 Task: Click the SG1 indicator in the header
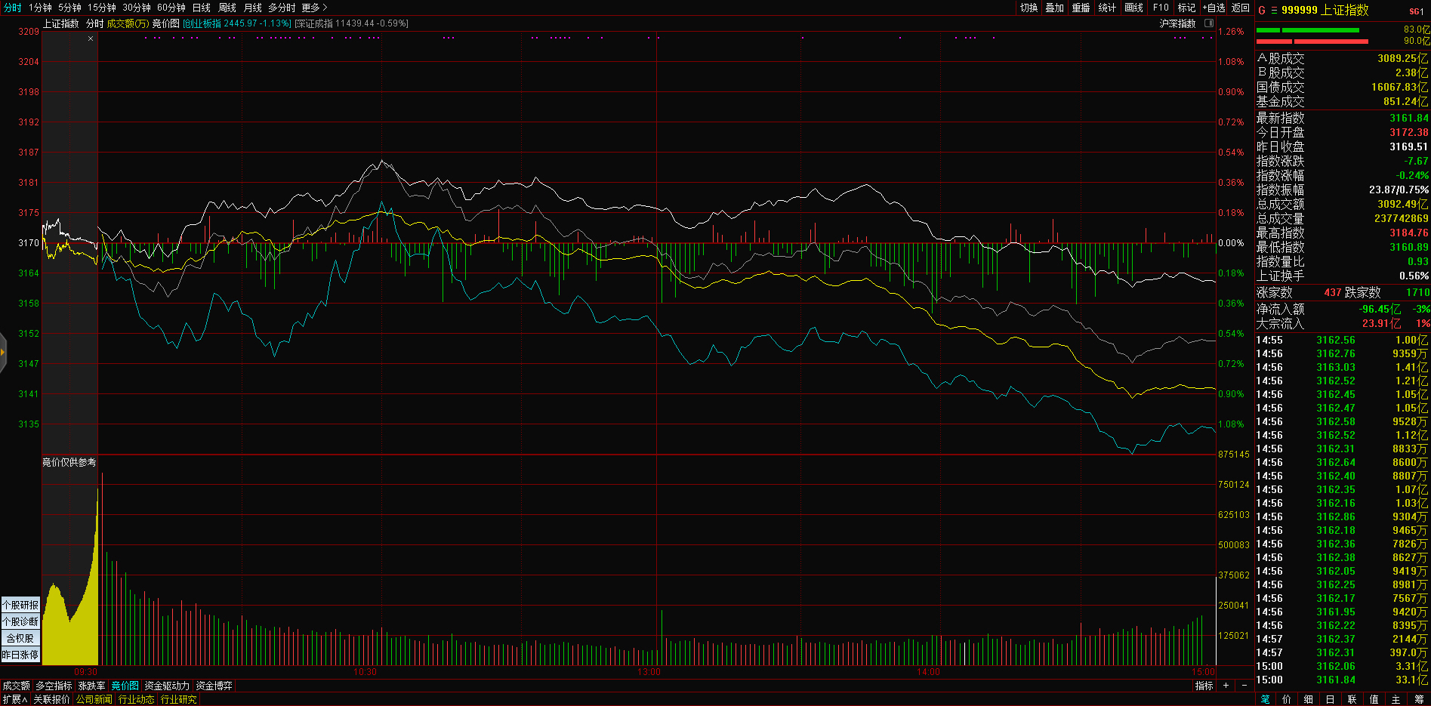click(x=1416, y=11)
